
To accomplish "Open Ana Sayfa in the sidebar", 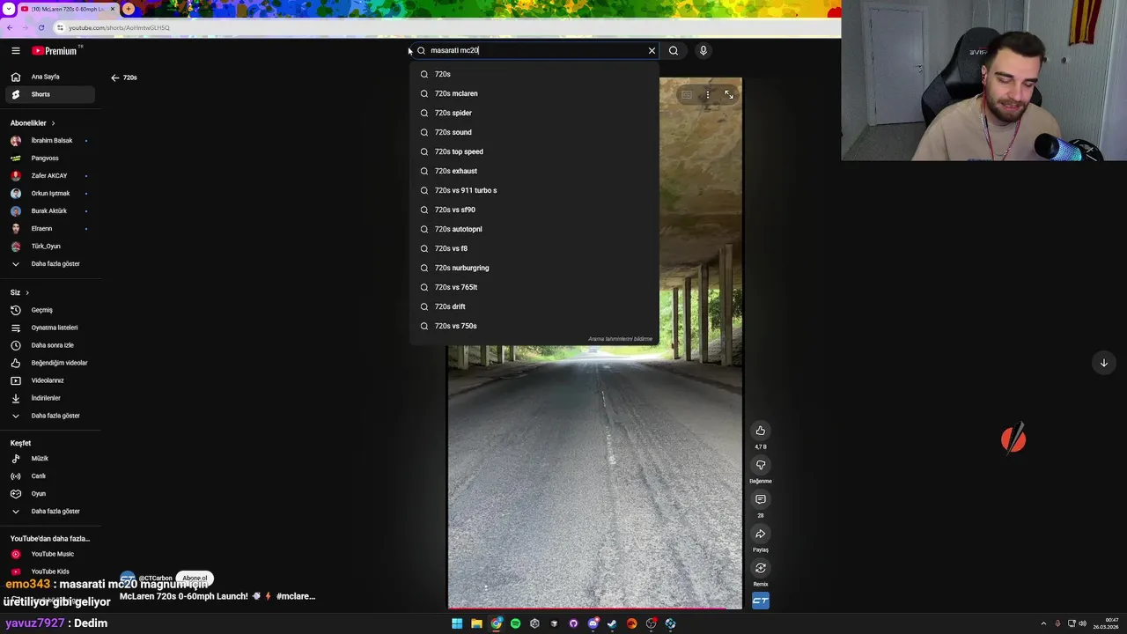I will [x=50, y=77].
